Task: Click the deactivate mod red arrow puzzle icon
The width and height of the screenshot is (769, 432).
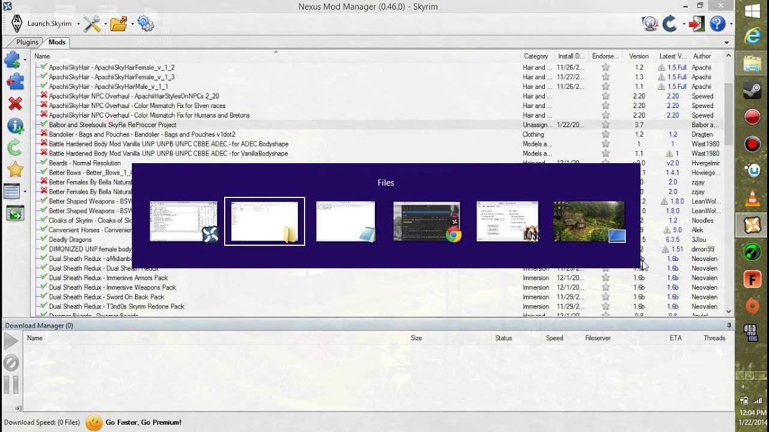Action: tap(15, 82)
